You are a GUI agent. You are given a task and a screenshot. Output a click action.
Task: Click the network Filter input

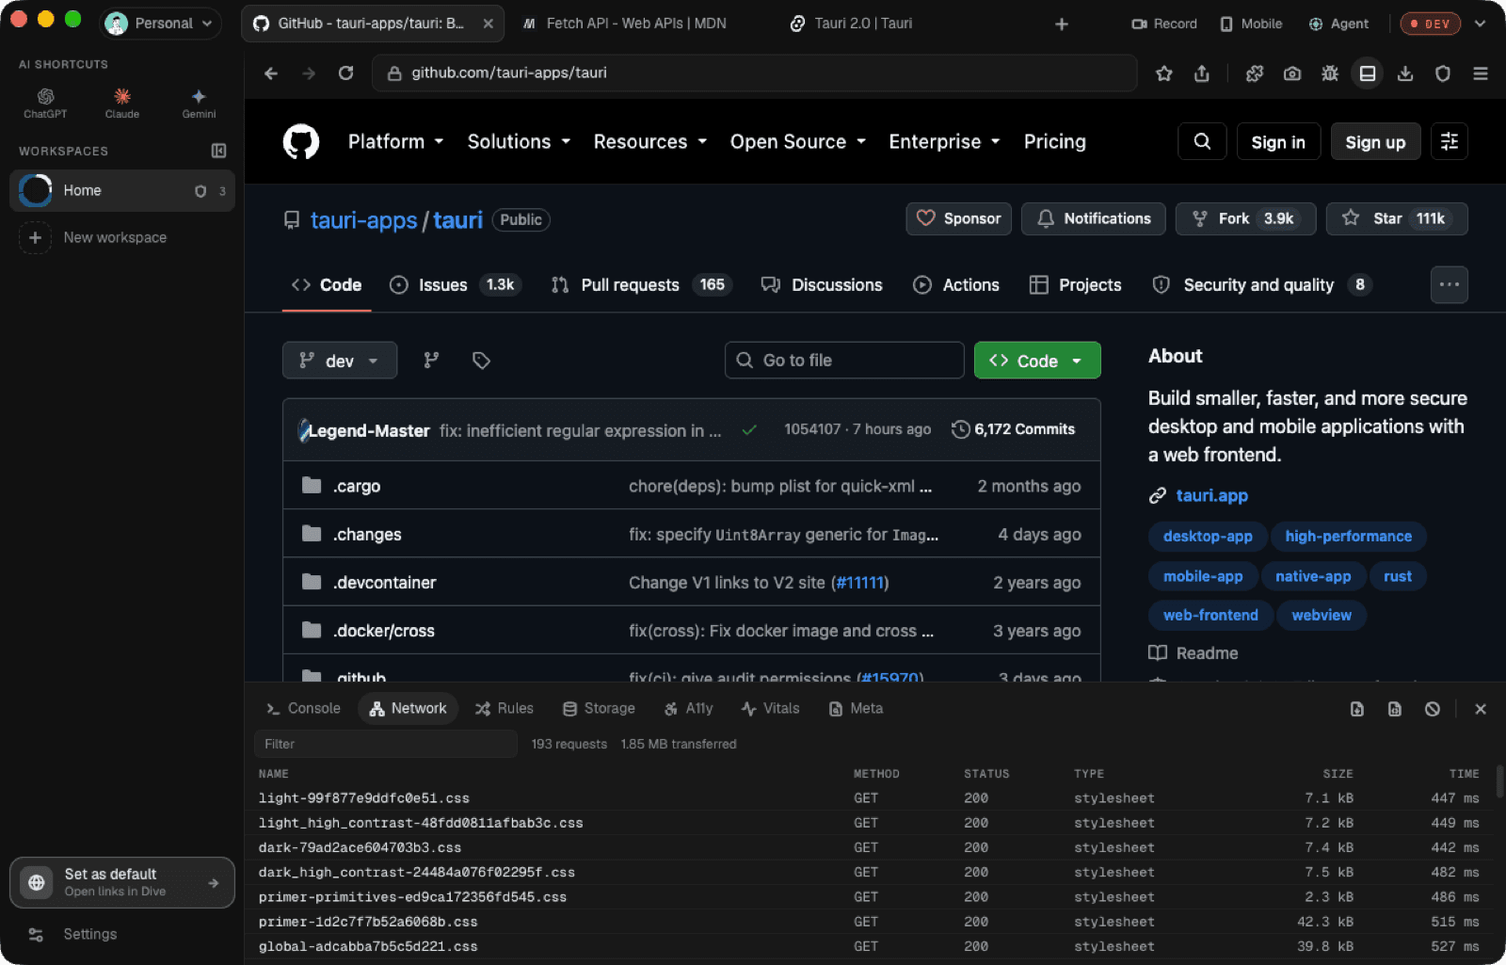(386, 744)
